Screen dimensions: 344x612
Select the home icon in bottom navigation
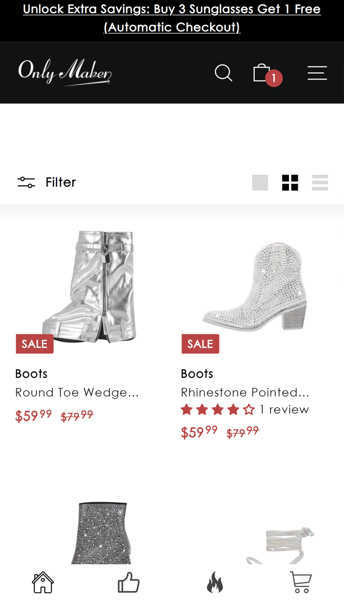click(43, 582)
